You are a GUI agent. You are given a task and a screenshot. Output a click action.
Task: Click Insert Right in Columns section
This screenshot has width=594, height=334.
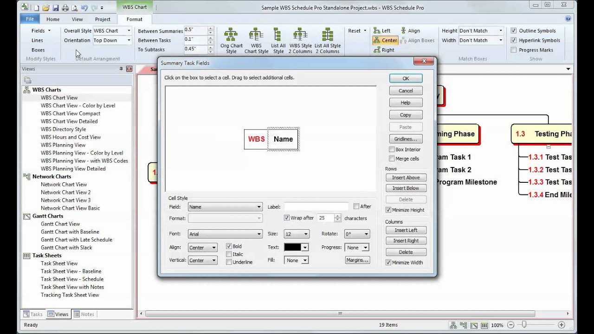click(406, 241)
